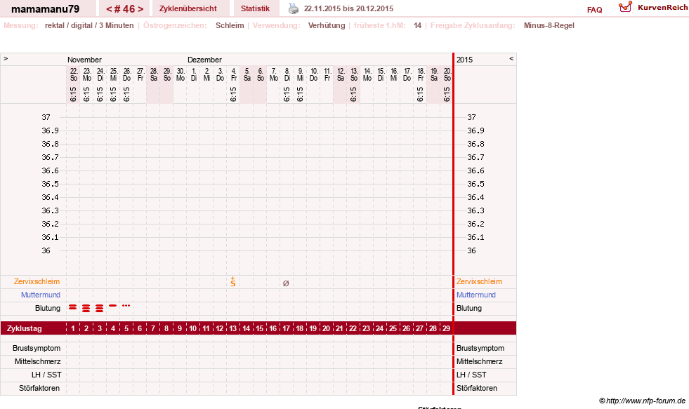Click the 'Minus-8-Regel' value
The height and width of the screenshot is (409, 689).
click(549, 25)
